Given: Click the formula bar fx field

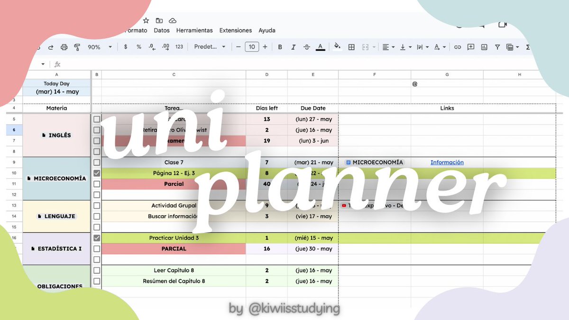Looking at the screenshot, I should (x=57, y=64).
